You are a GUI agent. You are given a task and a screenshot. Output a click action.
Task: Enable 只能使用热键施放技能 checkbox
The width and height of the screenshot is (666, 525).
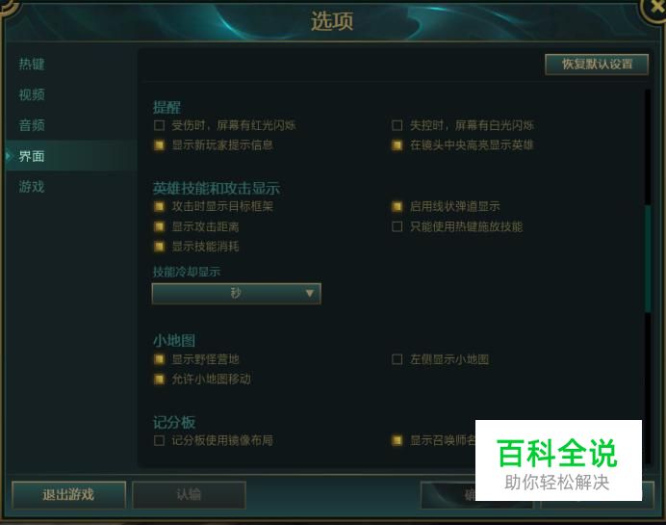(397, 226)
